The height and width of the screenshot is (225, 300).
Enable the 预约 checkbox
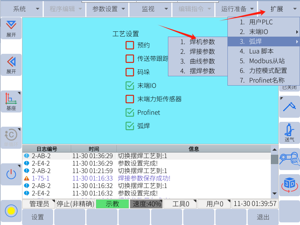130,45
